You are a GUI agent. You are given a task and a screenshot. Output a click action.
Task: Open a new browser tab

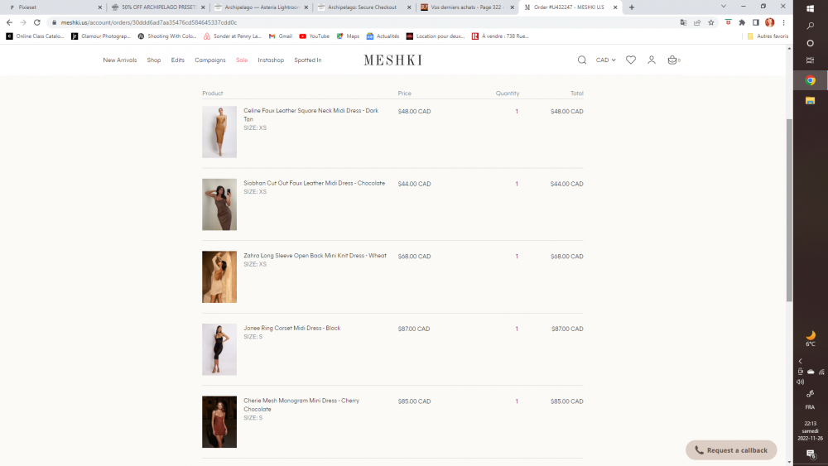(x=632, y=7)
